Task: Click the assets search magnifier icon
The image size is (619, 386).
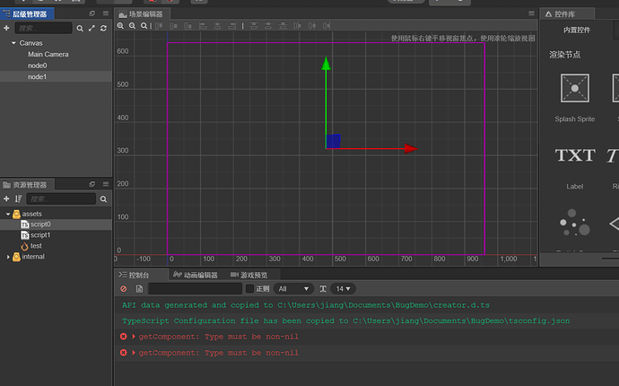Action: pyautogui.click(x=103, y=199)
